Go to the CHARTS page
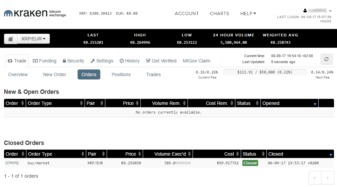This screenshot has width=337, height=187. click(219, 14)
